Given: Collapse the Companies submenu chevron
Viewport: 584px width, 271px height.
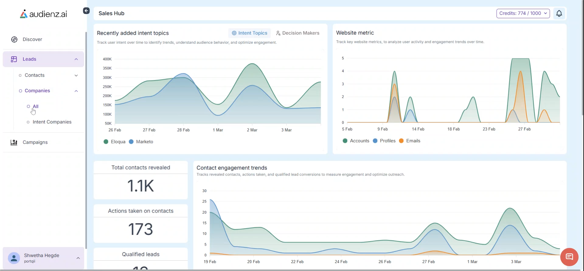Looking at the screenshot, I should coord(76,91).
